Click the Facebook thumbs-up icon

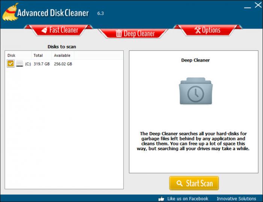tap(161, 199)
